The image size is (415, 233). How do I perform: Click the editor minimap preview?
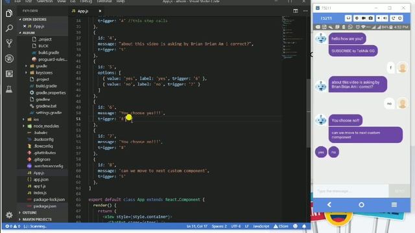click(x=293, y=38)
